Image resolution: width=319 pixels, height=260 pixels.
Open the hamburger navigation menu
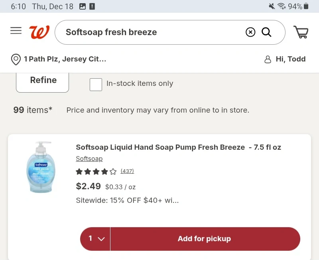[16, 31]
